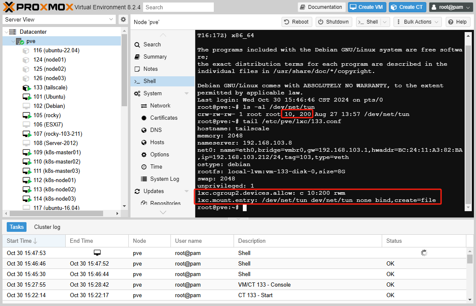Image resolution: width=476 pixels, height=306 pixels.
Task: Click the Certificates badge icon
Action: pyautogui.click(x=144, y=118)
